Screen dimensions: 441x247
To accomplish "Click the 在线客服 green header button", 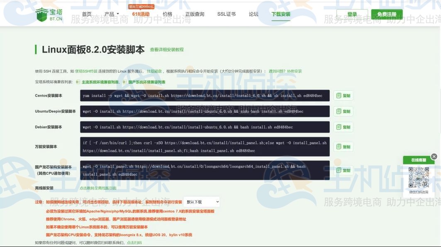I will coord(418,160).
